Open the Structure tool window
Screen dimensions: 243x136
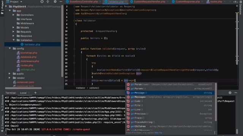pyautogui.click(x=2, y=103)
